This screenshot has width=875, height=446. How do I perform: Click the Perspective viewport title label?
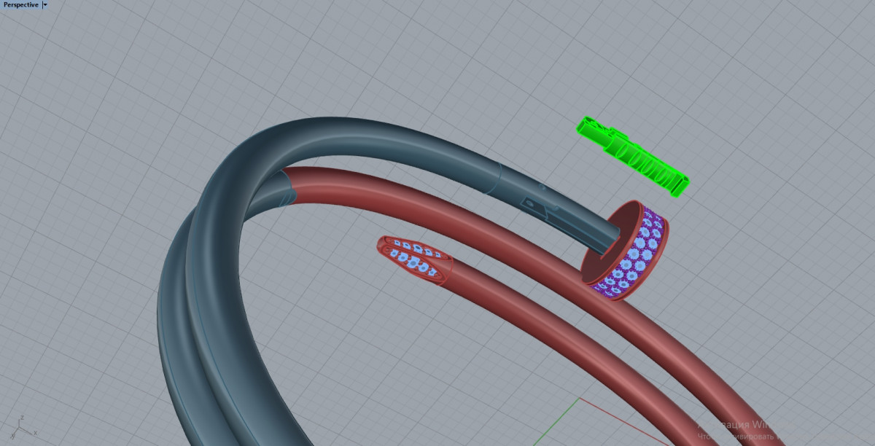click(20, 4)
